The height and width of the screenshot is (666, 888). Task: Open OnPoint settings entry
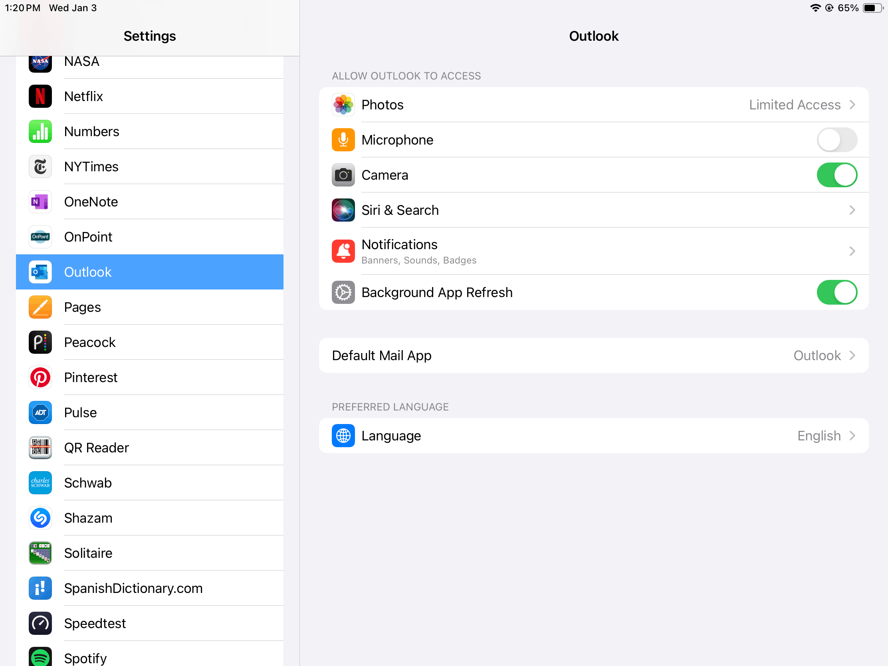coord(150,237)
